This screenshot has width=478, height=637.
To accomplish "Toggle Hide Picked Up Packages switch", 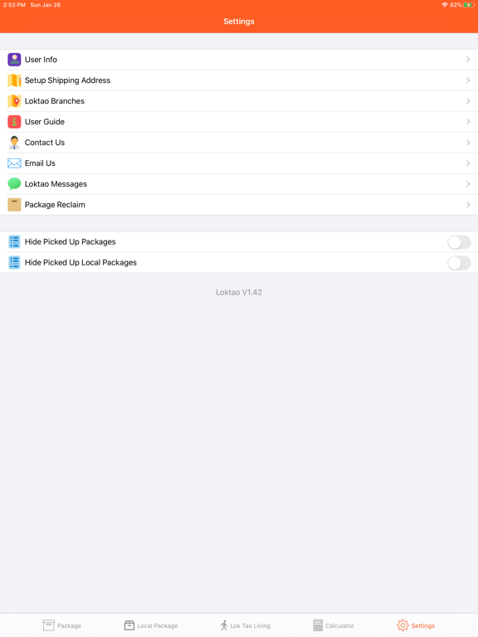I will [x=459, y=242].
